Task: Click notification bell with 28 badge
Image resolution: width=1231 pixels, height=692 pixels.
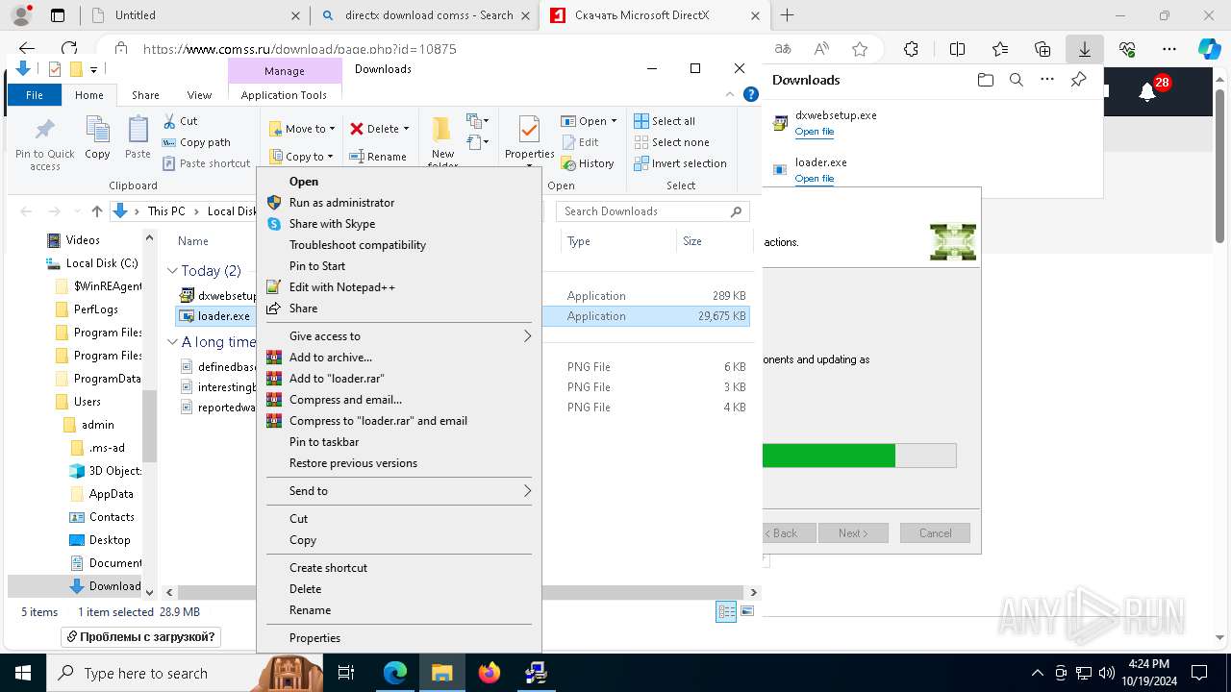Action: (1147, 91)
